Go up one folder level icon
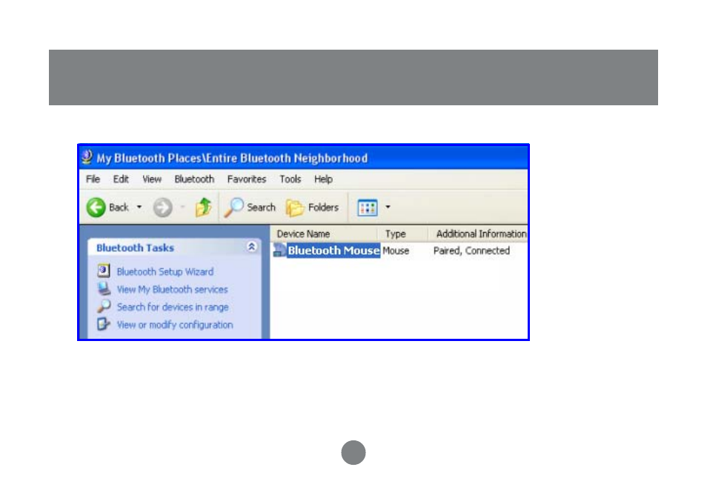The width and height of the screenshot is (707, 493). pos(203,207)
